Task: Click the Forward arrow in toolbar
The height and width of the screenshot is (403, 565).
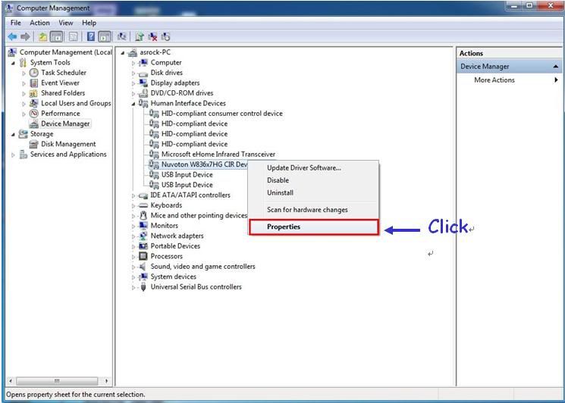Action: (x=25, y=36)
